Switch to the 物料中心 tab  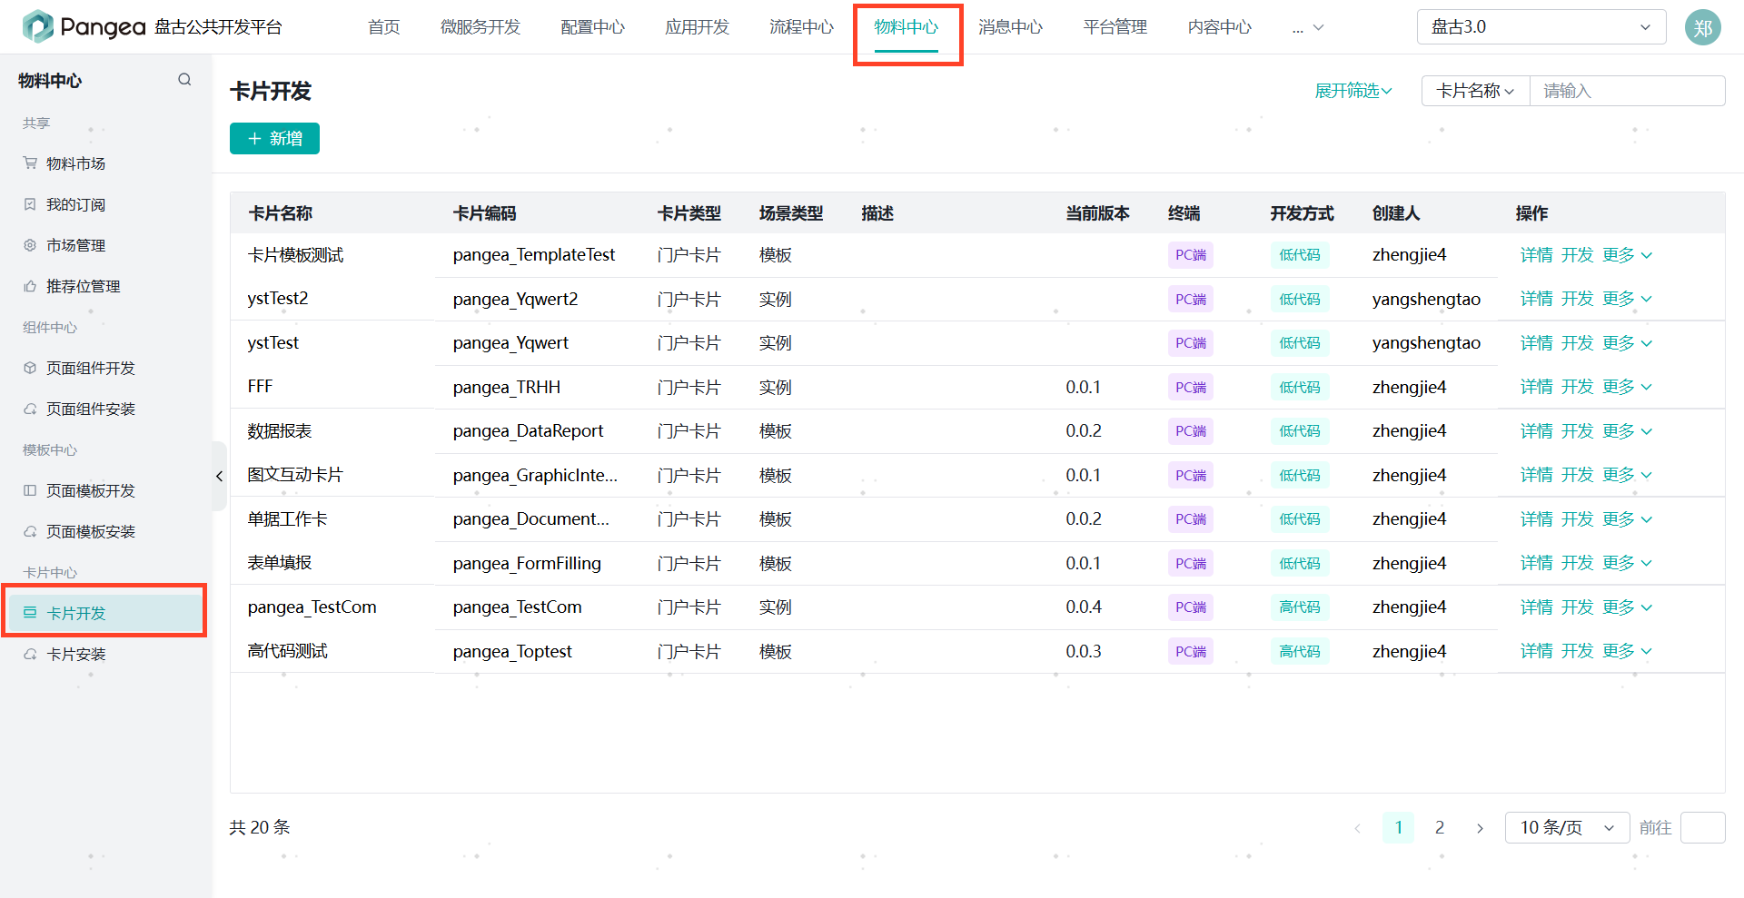point(907,27)
